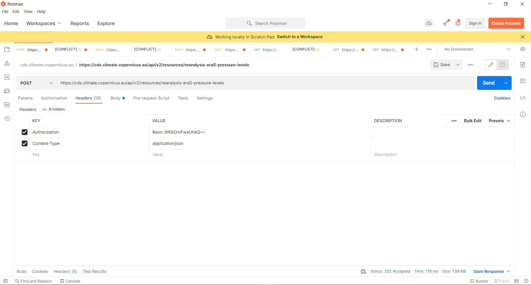Uncheck the Content-Type header checkbox

(25, 143)
